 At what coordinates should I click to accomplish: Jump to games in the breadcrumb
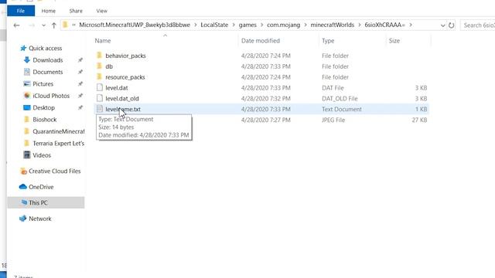247,25
